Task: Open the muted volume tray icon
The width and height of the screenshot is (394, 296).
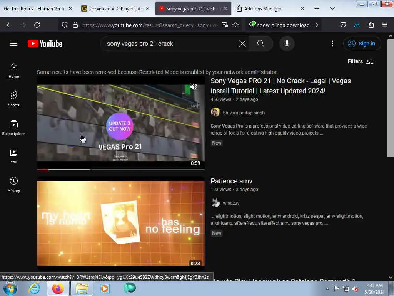Action: pos(355,289)
